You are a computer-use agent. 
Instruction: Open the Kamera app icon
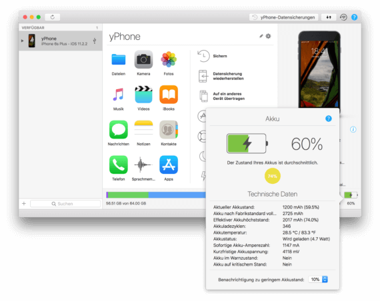[x=143, y=59]
